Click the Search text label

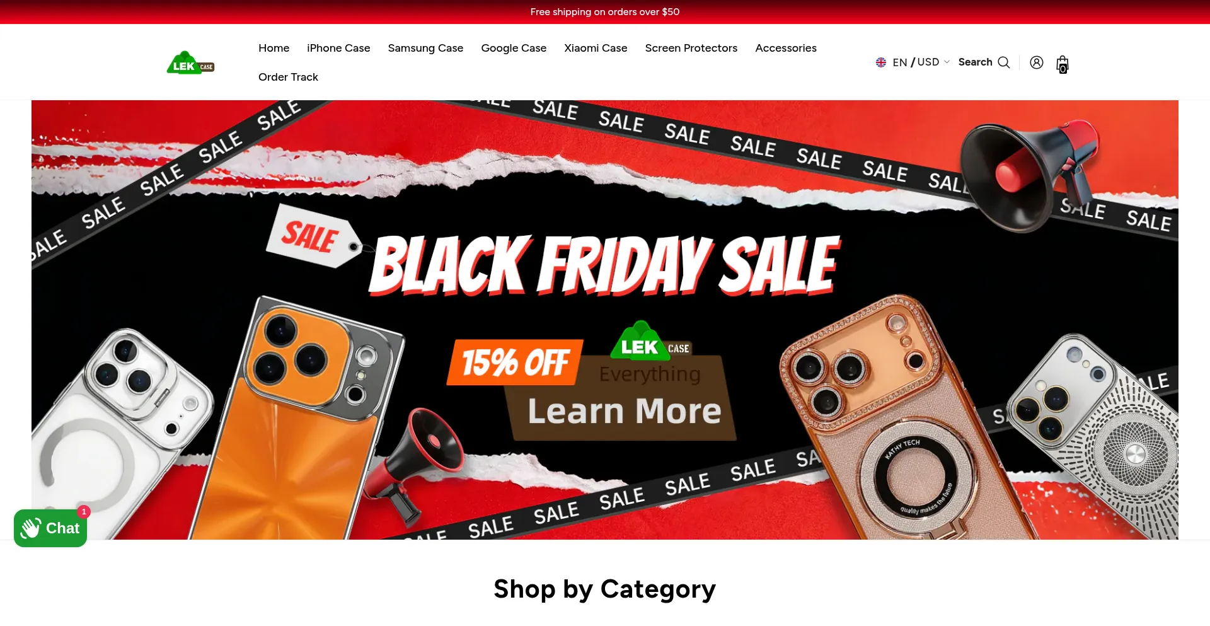click(975, 62)
